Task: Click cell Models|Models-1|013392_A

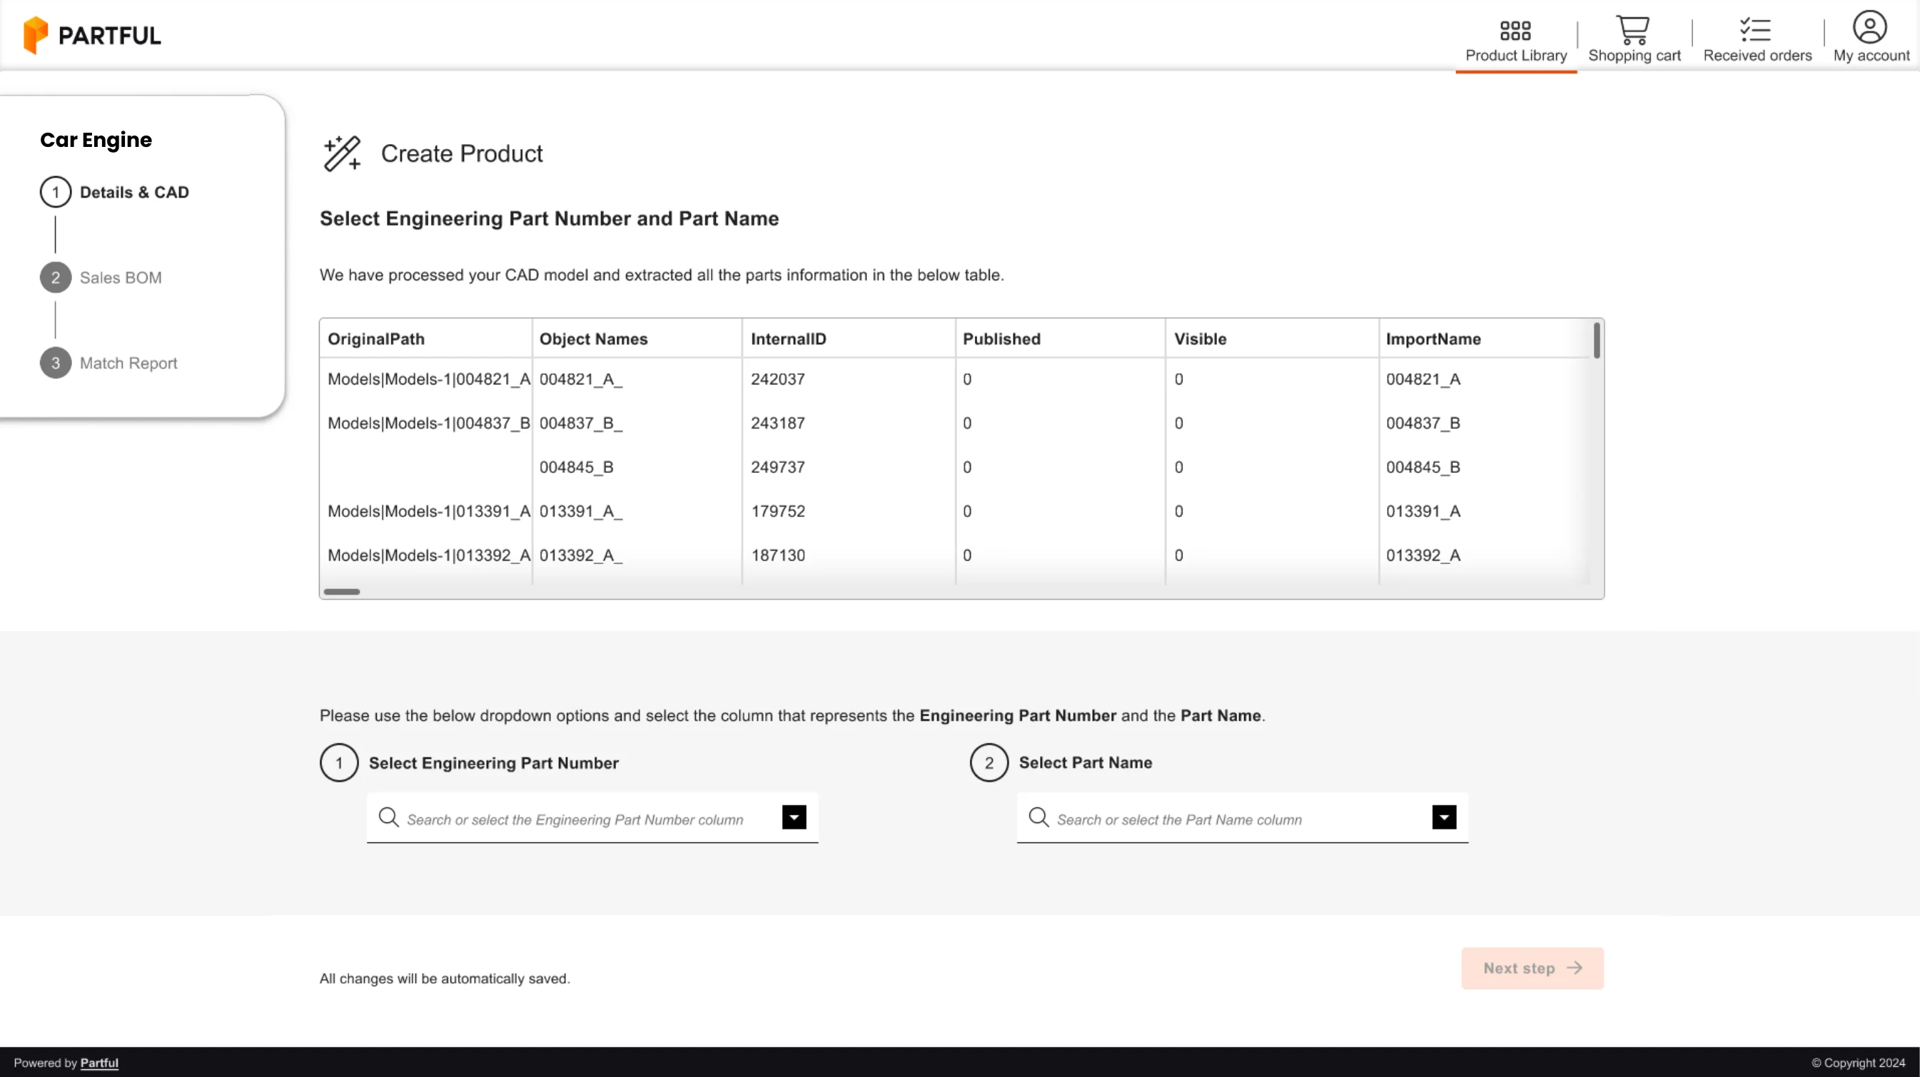Action: 429,555
